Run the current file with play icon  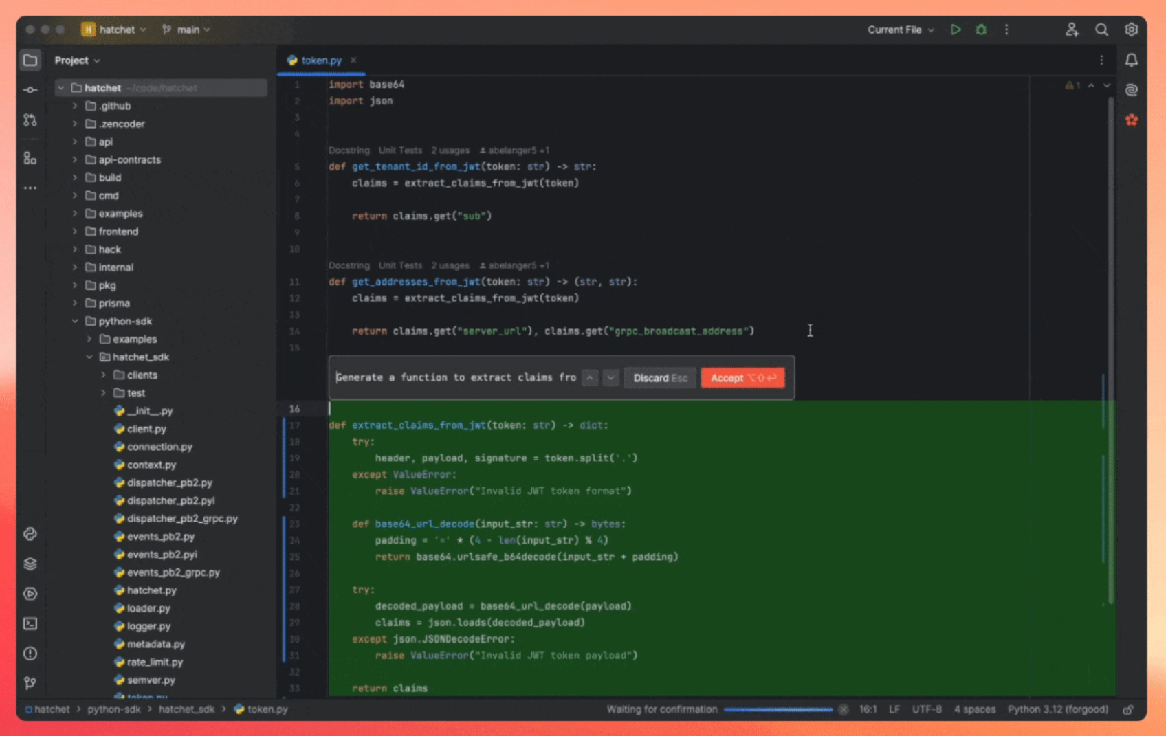[956, 30]
